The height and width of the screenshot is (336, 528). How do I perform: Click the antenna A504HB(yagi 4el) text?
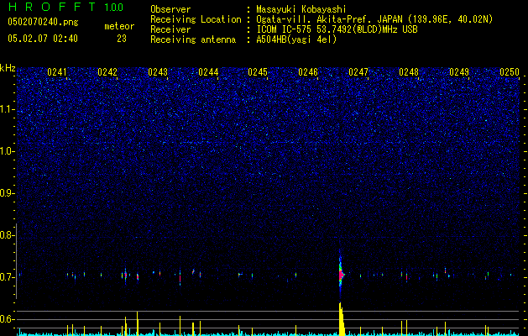[296, 39]
